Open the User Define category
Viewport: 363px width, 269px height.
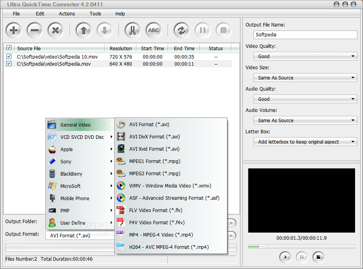[80, 223]
